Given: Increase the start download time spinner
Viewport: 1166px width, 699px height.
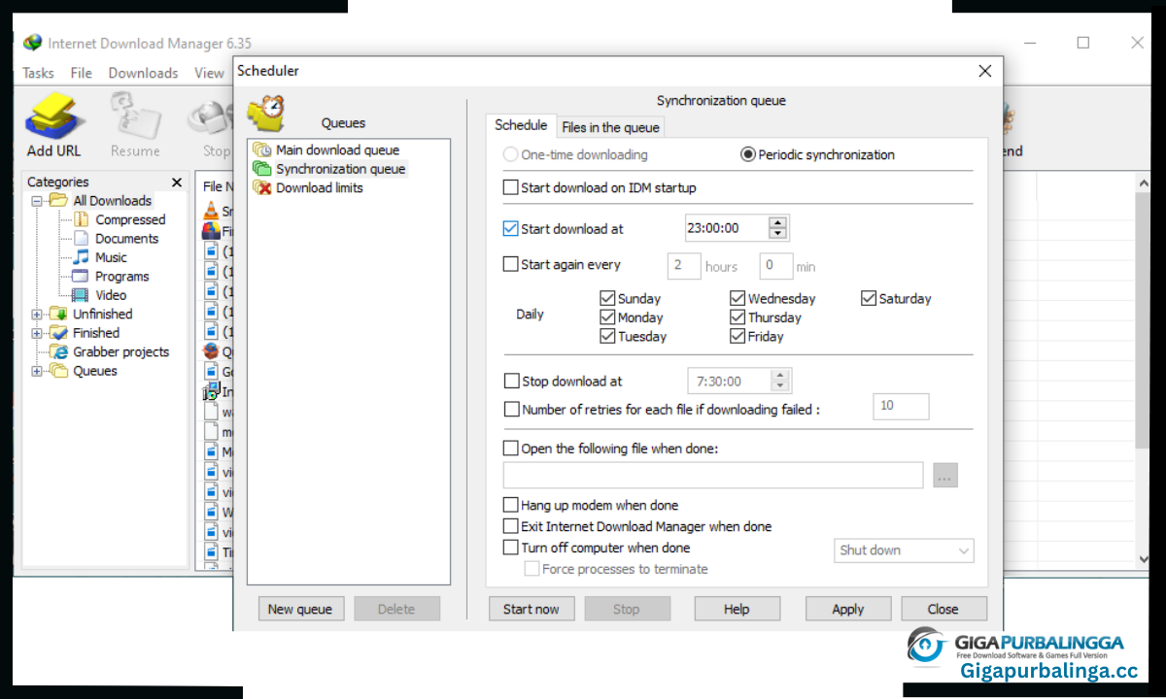Looking at the screenshot, I should (x=777, y=223).
